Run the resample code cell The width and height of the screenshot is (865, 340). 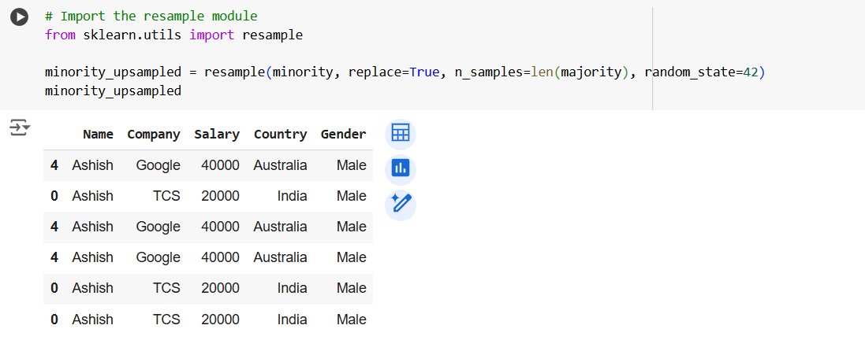pyautogui.click(x=19, y=17)
